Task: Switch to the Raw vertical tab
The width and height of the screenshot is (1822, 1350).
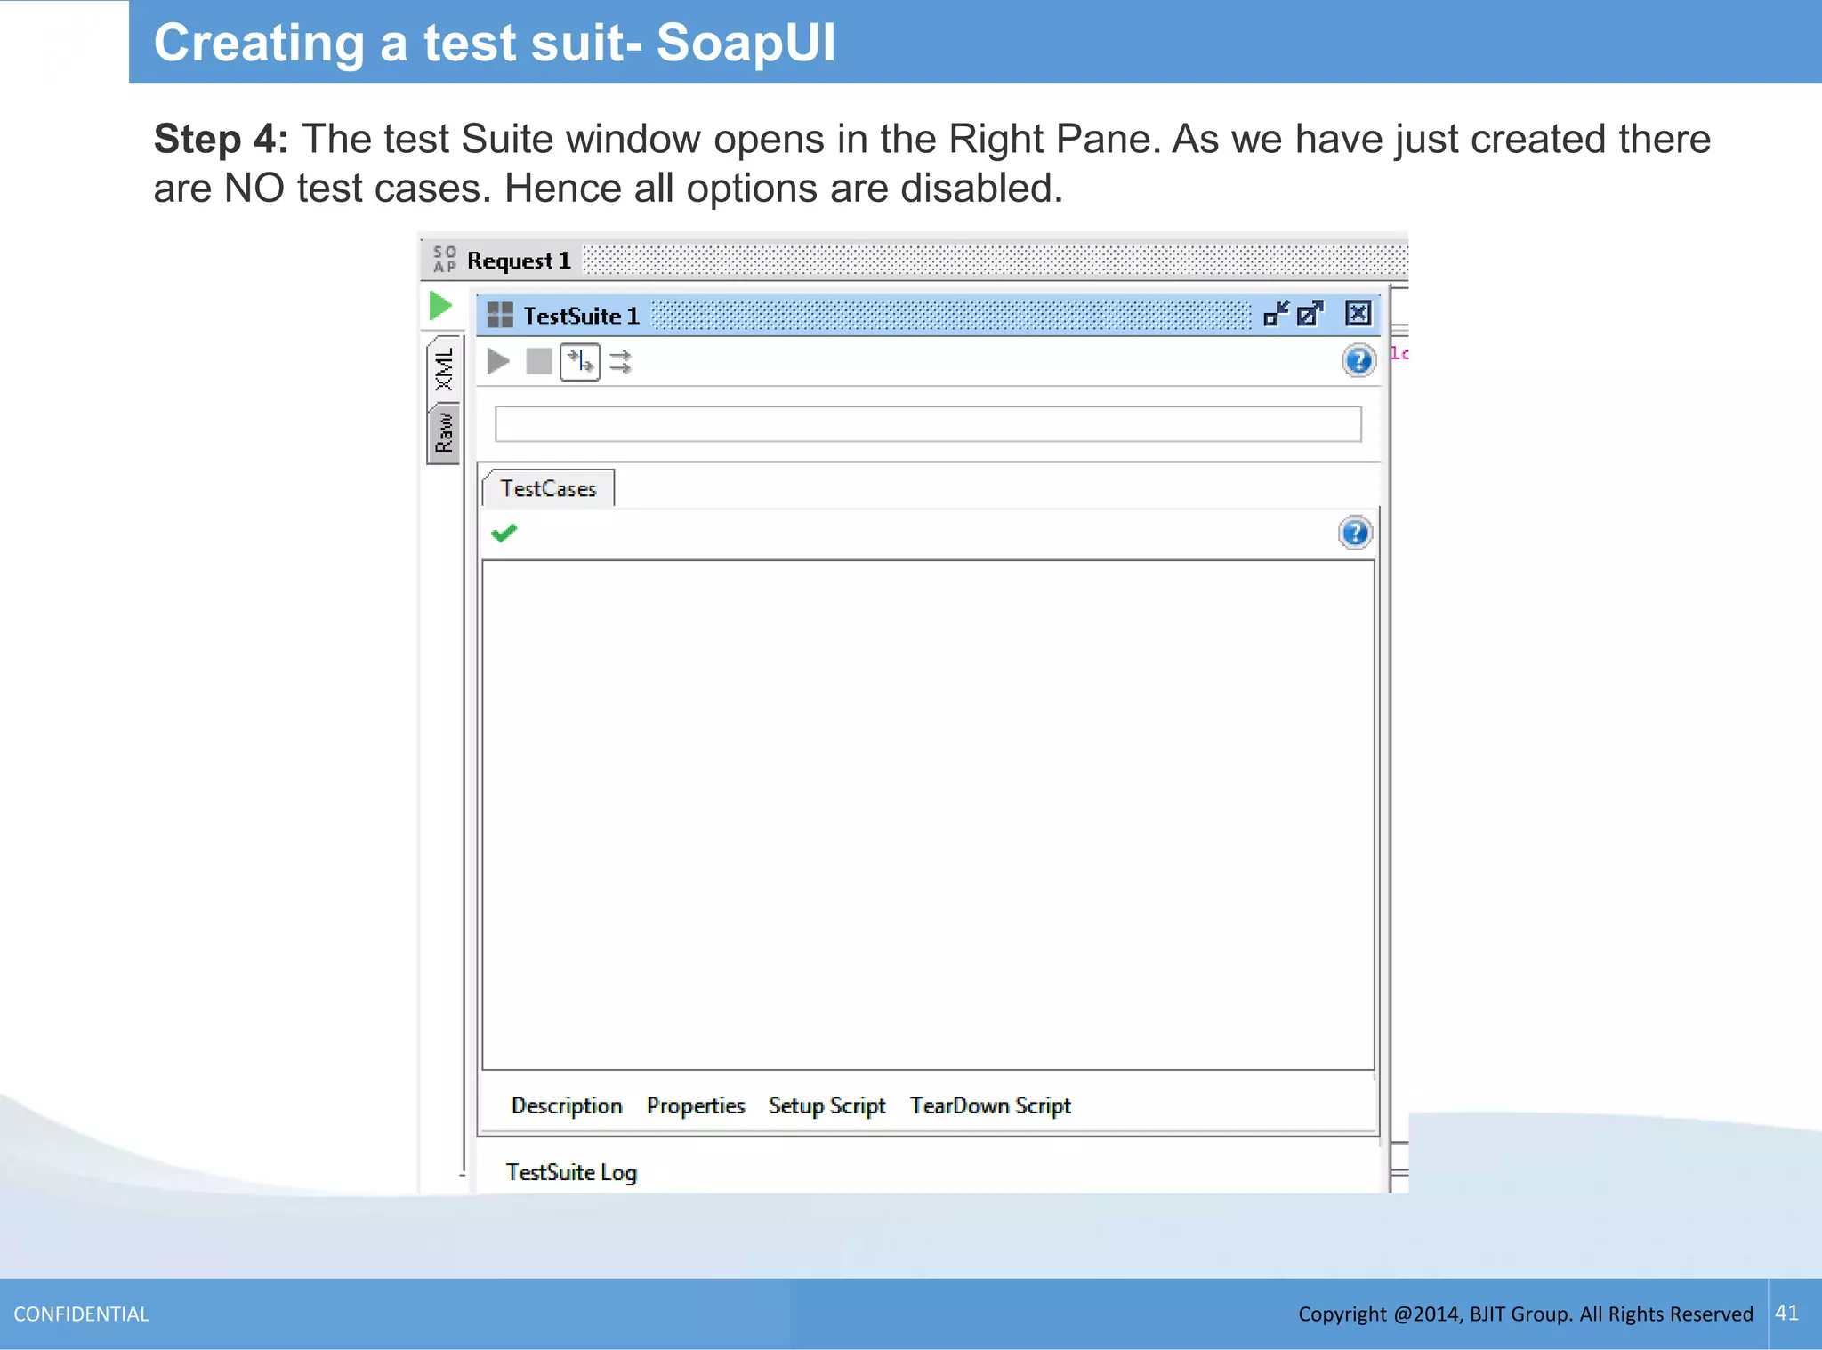Action: pos(444,433)
